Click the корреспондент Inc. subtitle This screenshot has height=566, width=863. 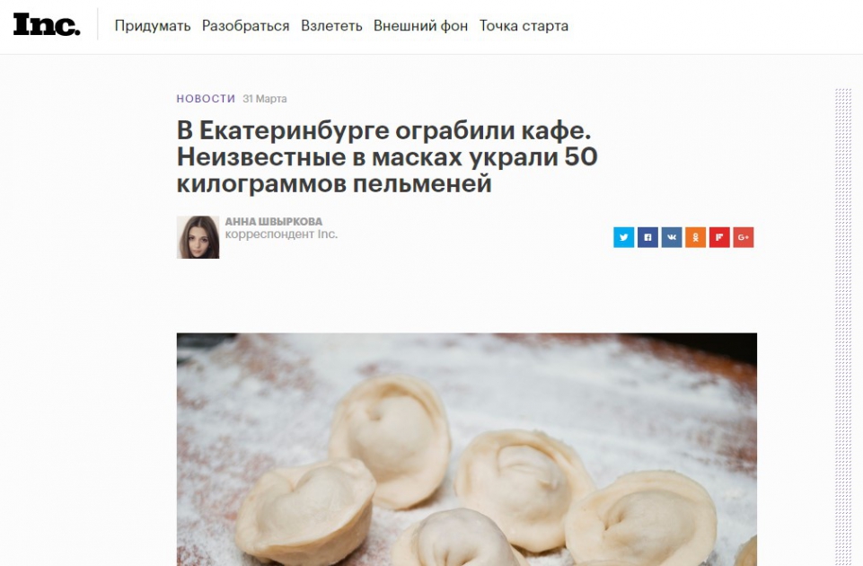point(281,234)
